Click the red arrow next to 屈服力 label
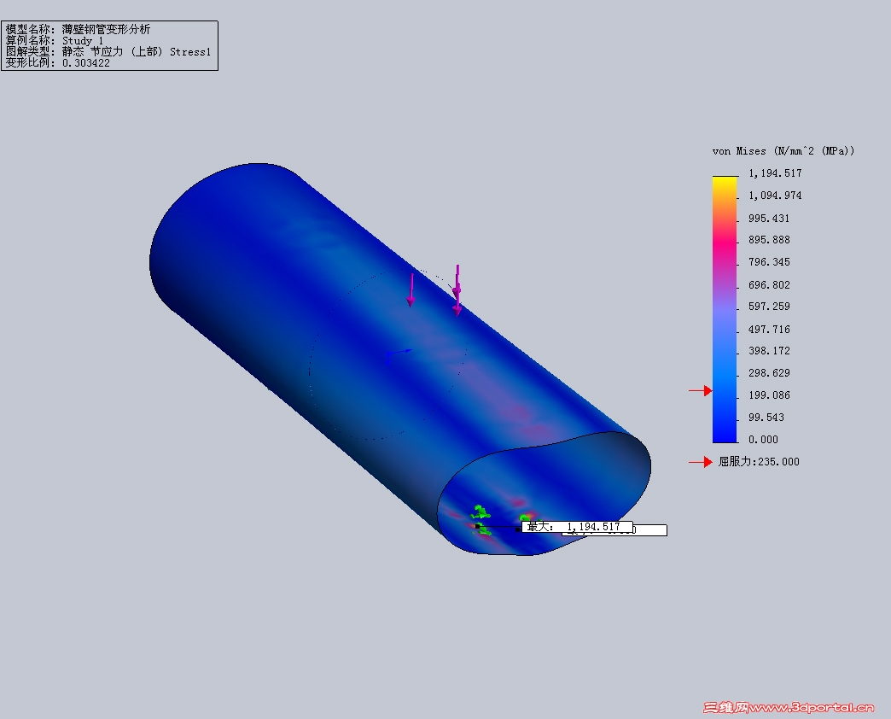891x719 pixels. click(x=700, y=462)
